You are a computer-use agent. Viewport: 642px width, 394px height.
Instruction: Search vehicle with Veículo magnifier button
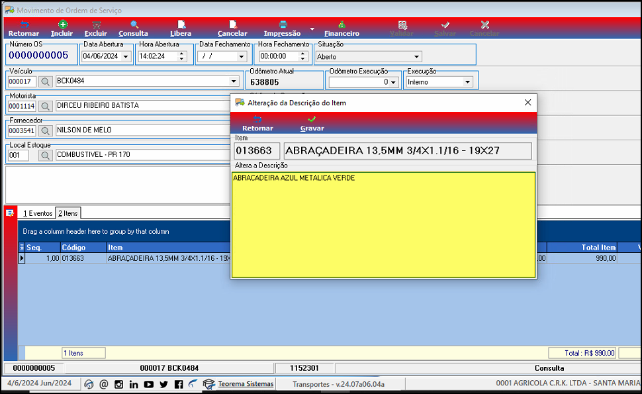46,81
